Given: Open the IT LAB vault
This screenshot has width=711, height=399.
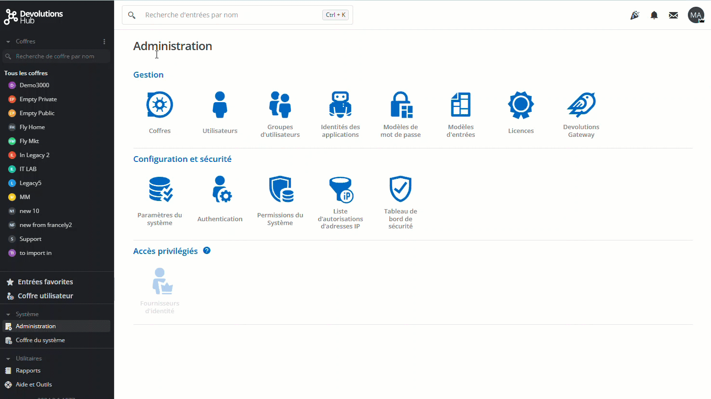Looking at the screenshot, I should (28, 169).
